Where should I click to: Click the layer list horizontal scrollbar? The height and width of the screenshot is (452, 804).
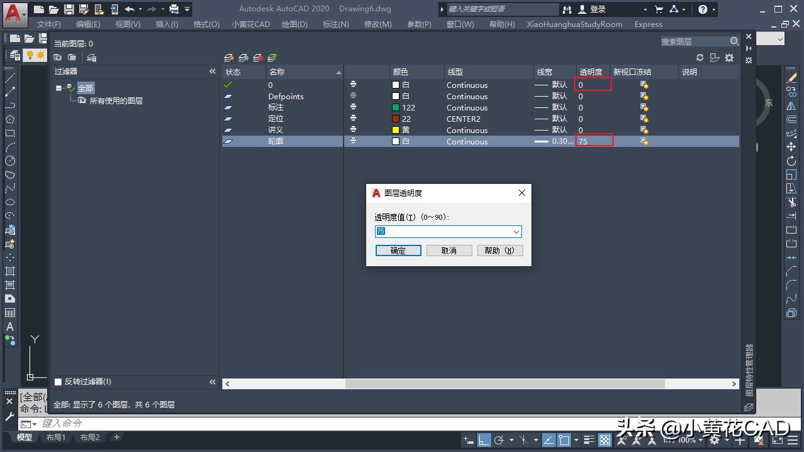[505, 384]
